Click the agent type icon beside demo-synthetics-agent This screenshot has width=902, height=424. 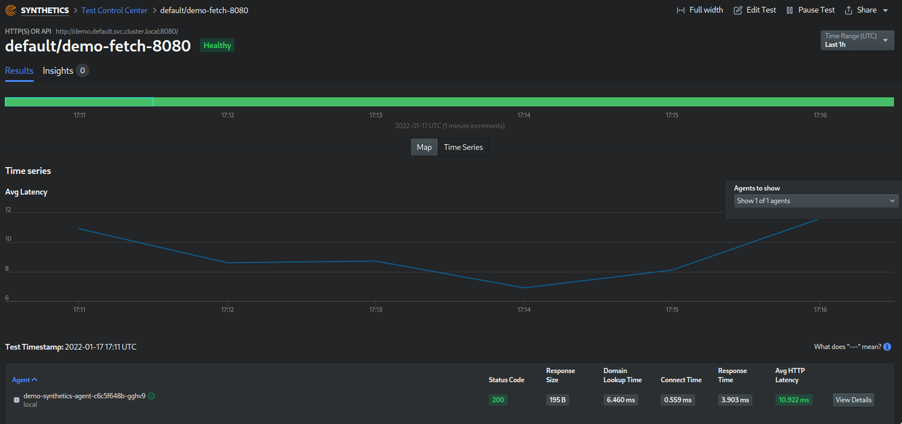[x=17, y=400]
